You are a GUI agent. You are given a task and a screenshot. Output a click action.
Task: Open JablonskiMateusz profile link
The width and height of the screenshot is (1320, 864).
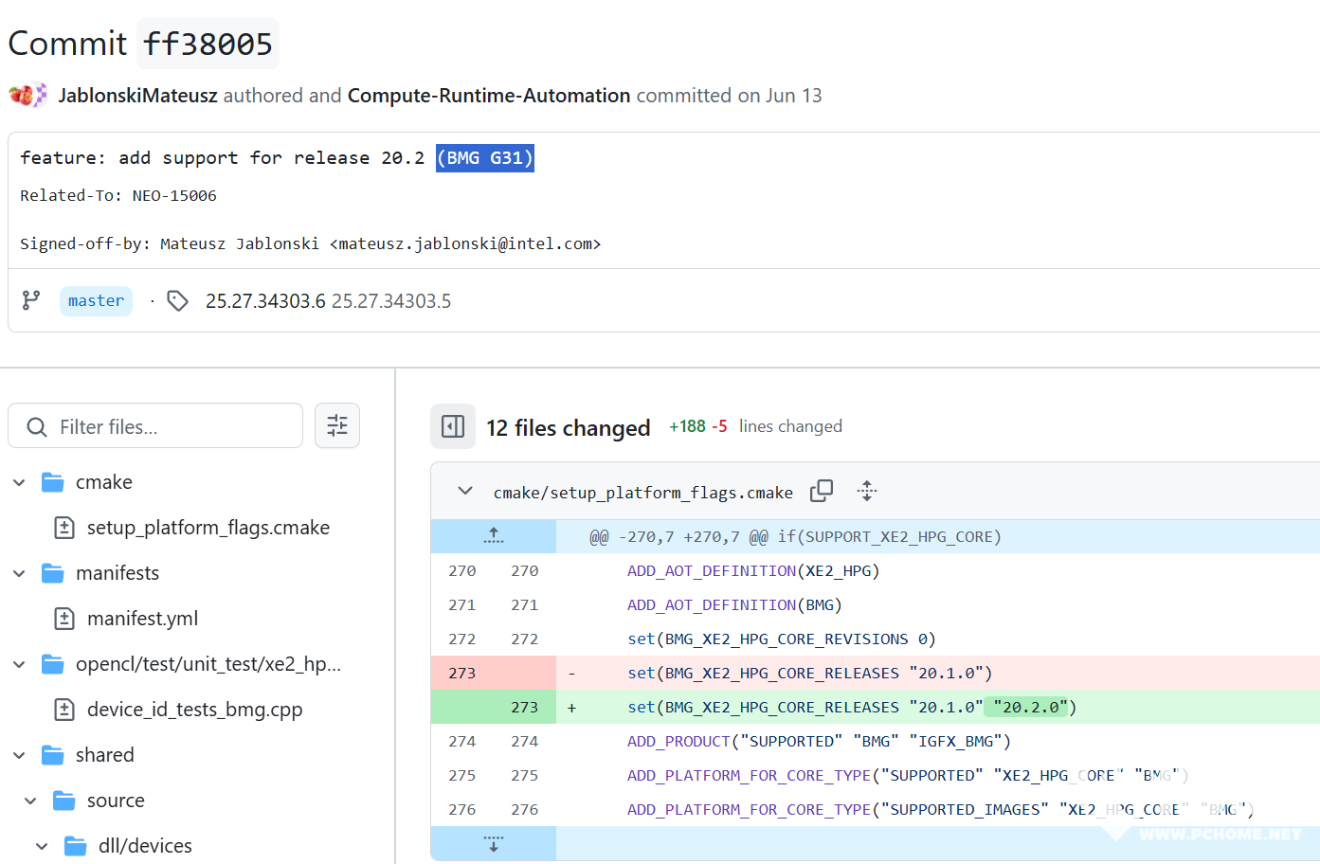(138, 96)
